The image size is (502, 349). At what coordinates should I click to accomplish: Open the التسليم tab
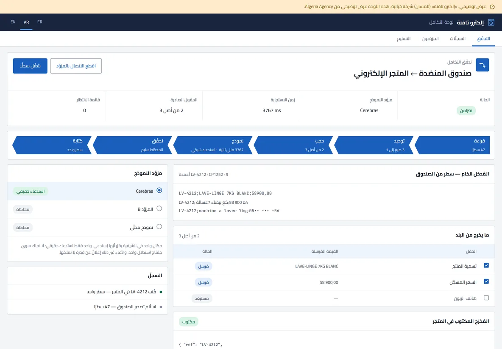(x=404, y=39)
